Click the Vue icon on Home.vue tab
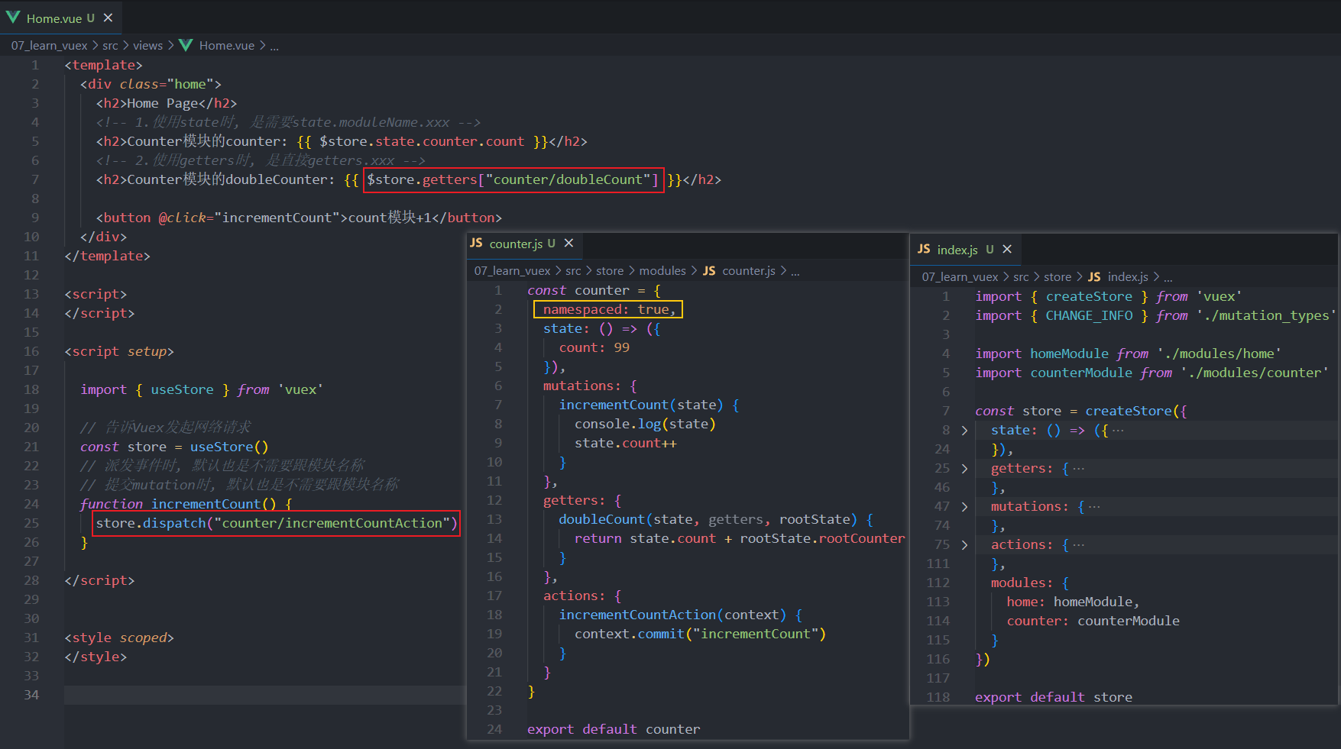Screen dimensions: 1341x749 pyautogui.click(x=13, y=18)
